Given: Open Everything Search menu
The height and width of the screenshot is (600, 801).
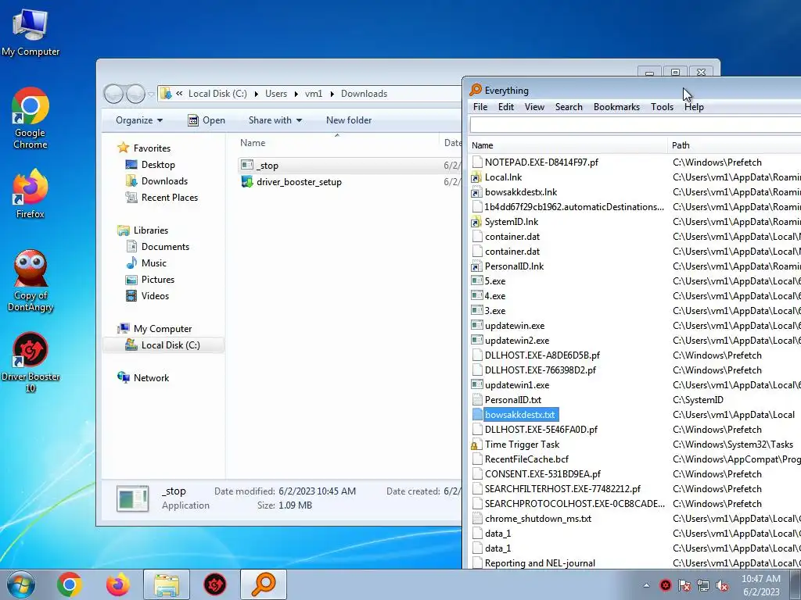Looking at the screenshot, I should [x=569, y=107].
